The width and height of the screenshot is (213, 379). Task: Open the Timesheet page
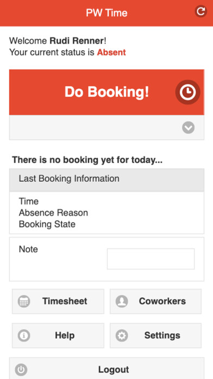pos(58,301)
